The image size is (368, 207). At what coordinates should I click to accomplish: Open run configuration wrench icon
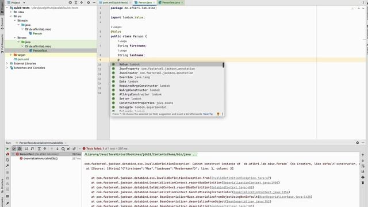pyautogui.click(x=7, y=166)
